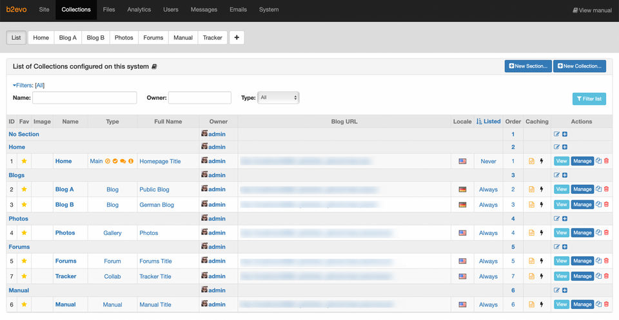This screenshot has width=619, height=320.
Task: Unfavorite the Photos collection star
Action: pyautogui.click(x=24, y=233)
